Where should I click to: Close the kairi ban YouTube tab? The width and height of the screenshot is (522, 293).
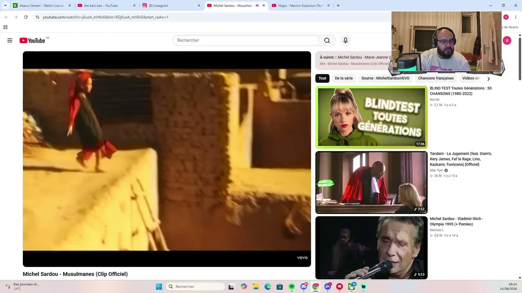point(134,6)
